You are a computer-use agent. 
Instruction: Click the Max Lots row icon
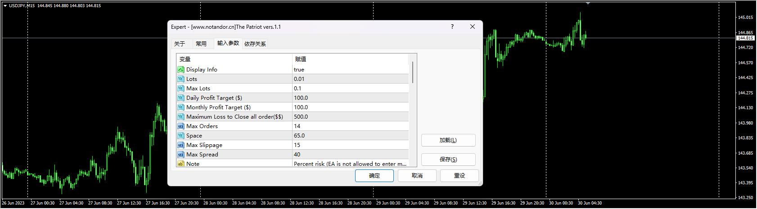pyautogui.click(x=180, y=89)
